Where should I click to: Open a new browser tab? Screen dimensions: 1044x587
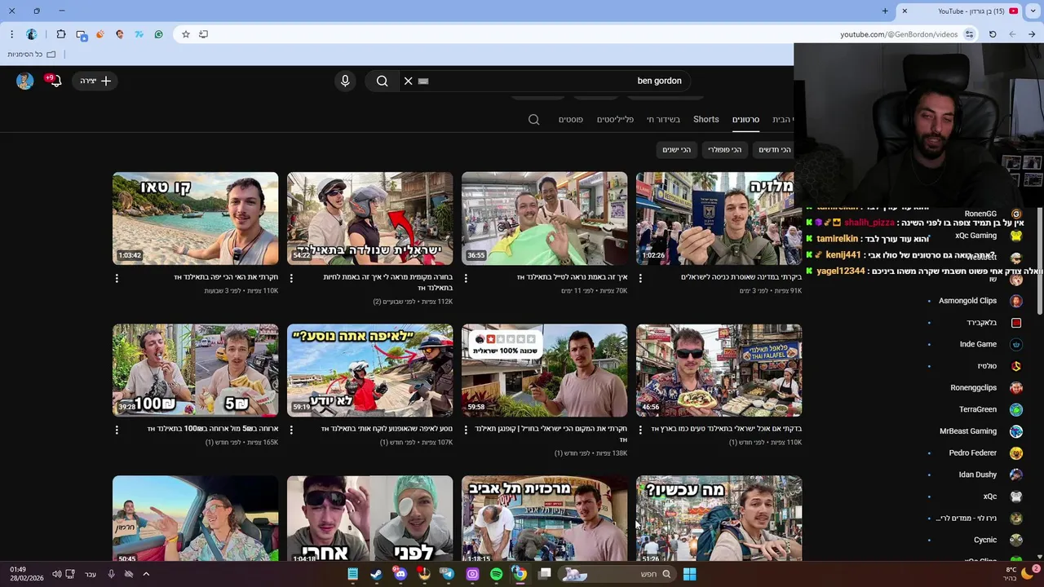tap(885, 11)
